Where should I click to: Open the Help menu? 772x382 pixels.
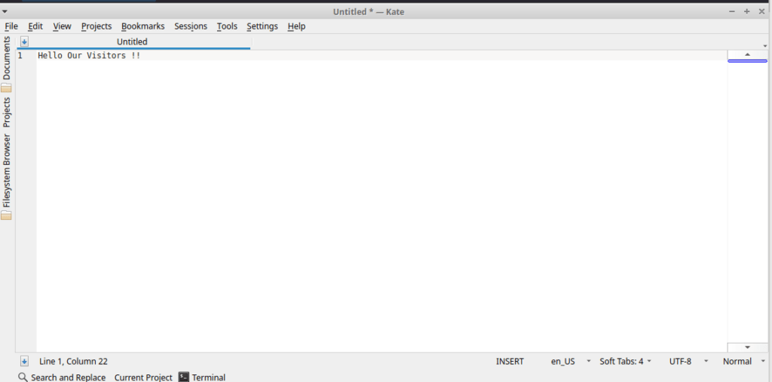click(x=296, y=26)
